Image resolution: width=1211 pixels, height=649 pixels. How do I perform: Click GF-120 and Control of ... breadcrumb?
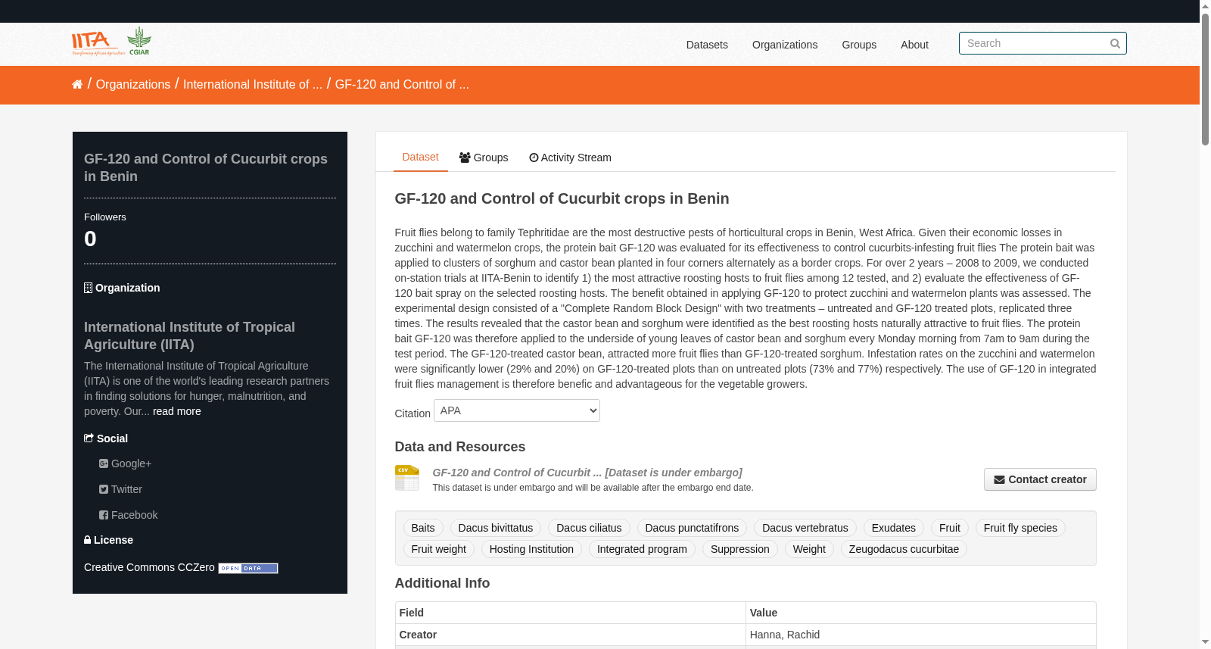coord(402,85)
